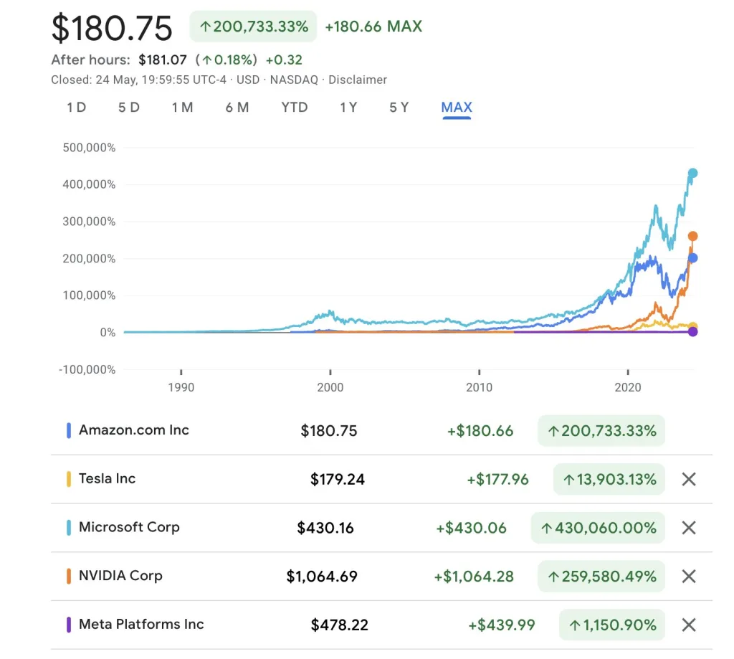Click the NVIDIA Corp company name
734x659 pixels.
tap(120, 576)
